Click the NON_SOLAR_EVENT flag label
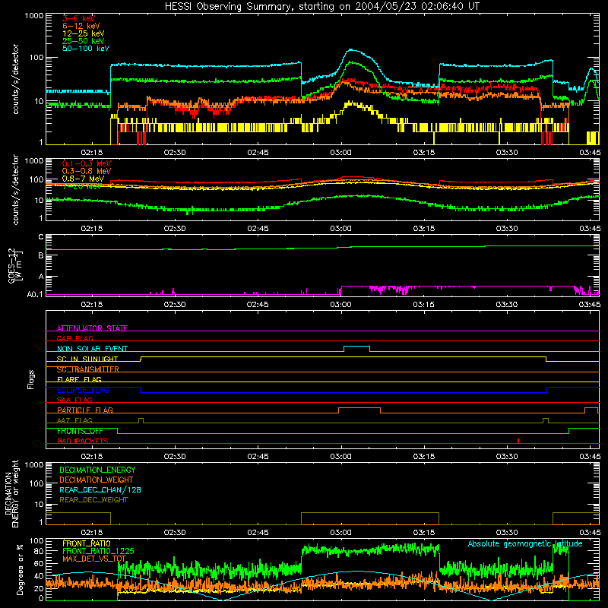Image resolution: width=608 pixels, height=608 pixels. (x=92, y=349)
